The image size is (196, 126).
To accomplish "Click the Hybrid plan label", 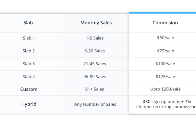I will click(29, 104).
